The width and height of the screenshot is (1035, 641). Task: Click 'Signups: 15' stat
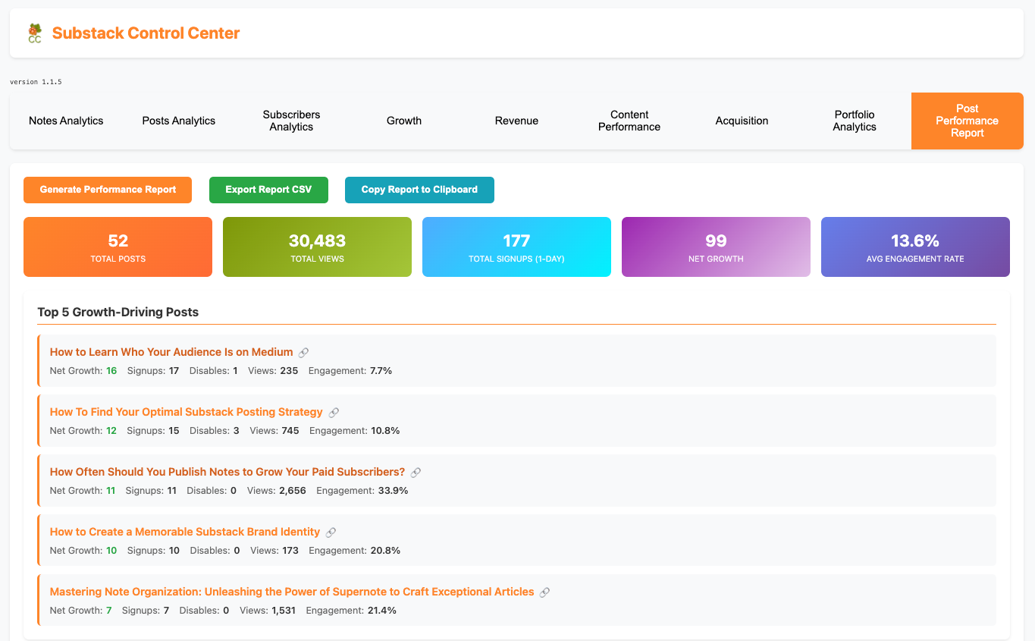[153, 431]
